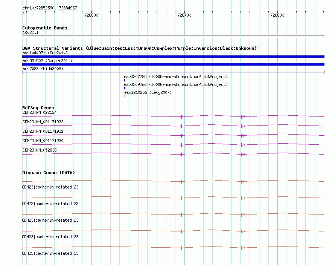Open variant nsv7088 (Kidd2008) label
This screenshot has width=335, height=265.
pos(43,69)
